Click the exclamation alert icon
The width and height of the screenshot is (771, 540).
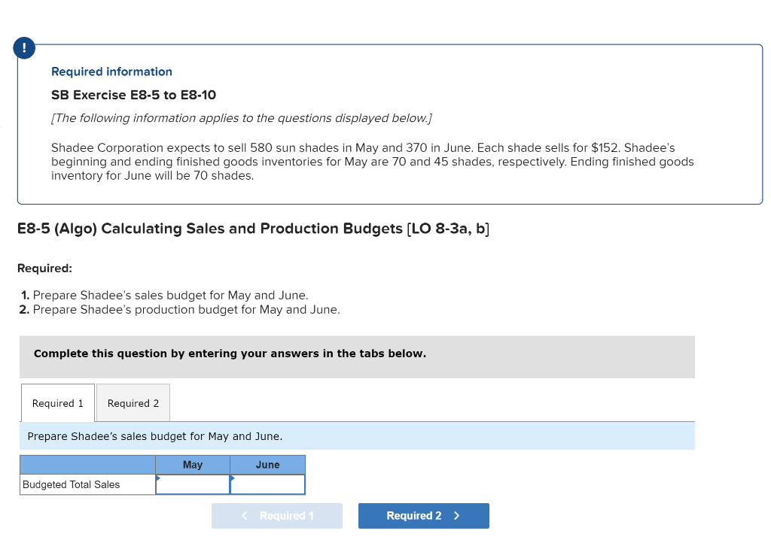[x=23, y=47]
